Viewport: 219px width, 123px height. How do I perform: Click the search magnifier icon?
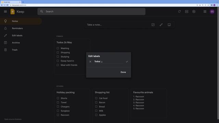point(42,11)
